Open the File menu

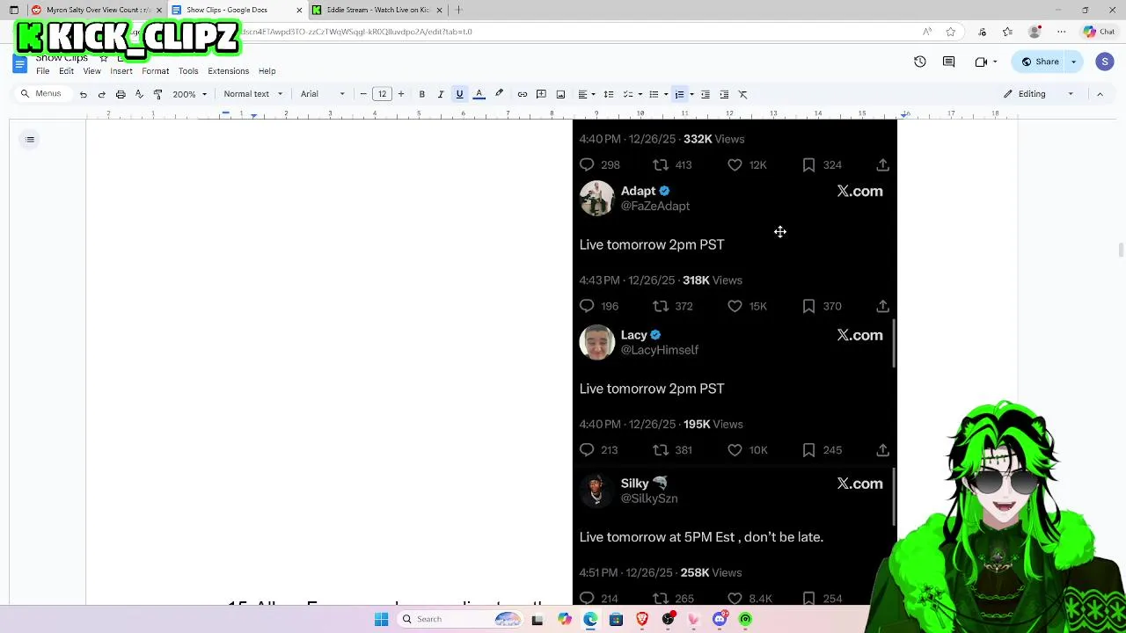point(42,71)
